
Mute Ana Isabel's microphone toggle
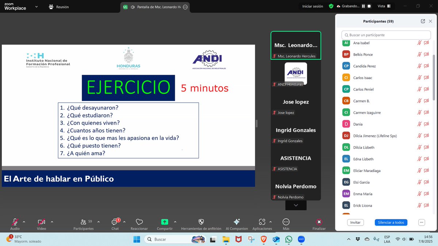click(419, 43)
